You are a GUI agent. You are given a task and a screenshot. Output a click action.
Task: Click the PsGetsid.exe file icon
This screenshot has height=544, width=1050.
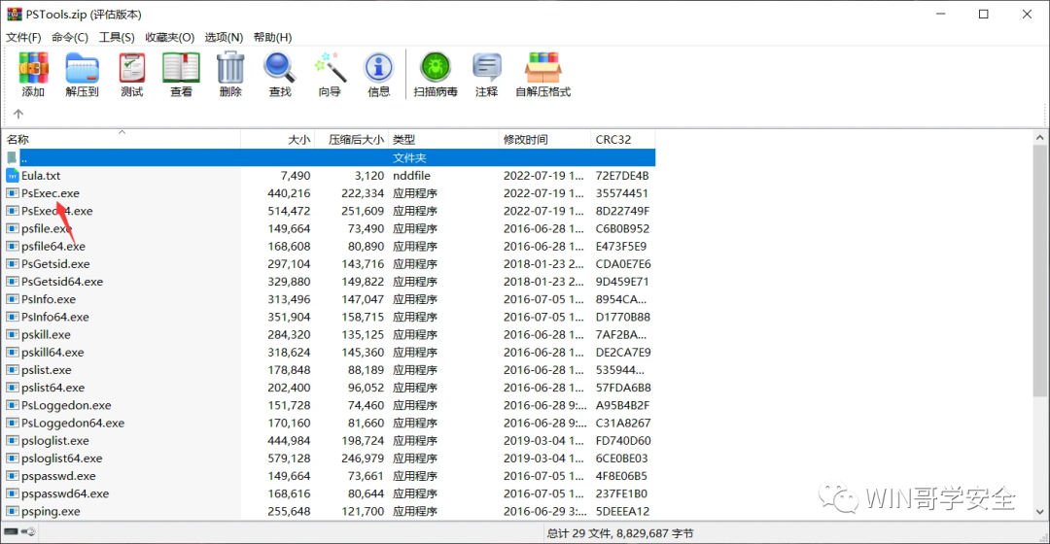[13, 263]
